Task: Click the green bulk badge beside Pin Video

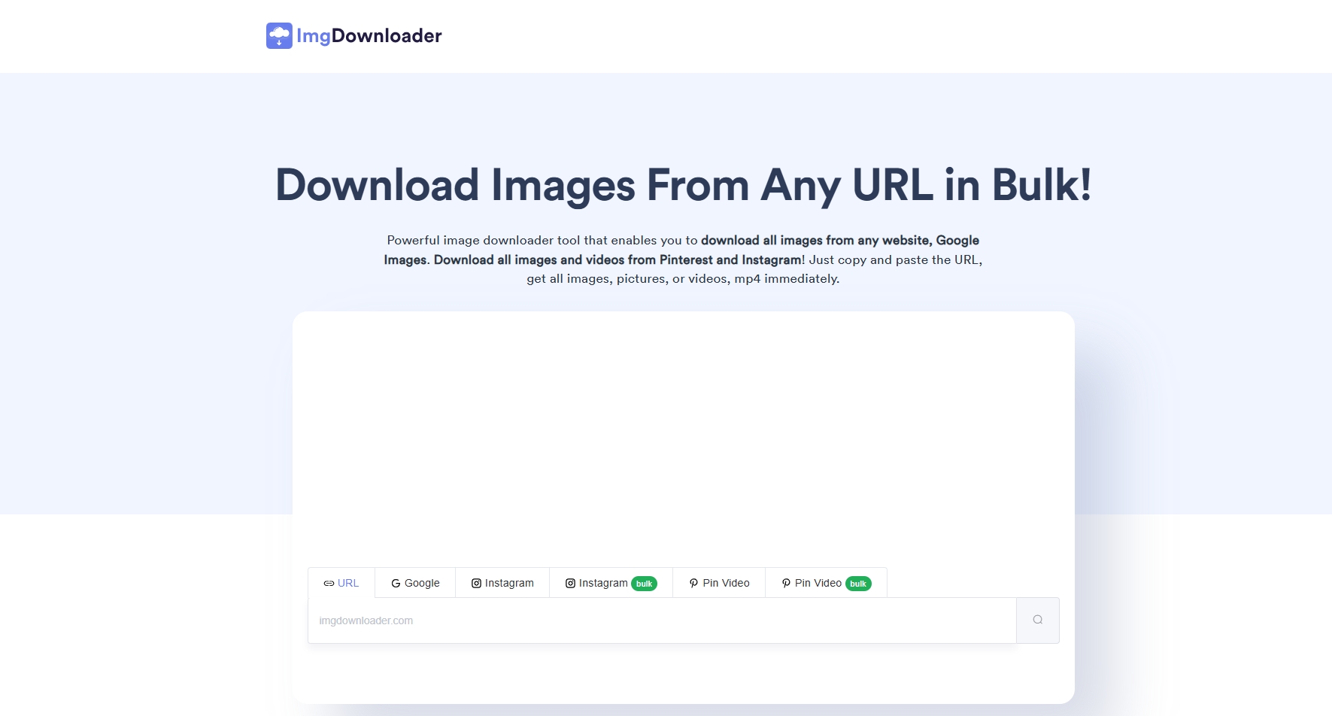Action: [x=858, y=584]
